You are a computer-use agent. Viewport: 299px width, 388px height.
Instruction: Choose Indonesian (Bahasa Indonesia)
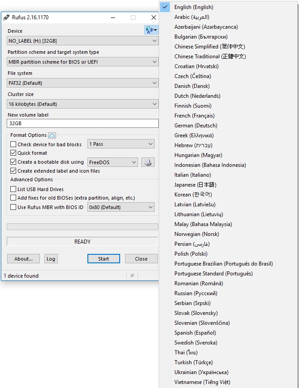[228, 165]
